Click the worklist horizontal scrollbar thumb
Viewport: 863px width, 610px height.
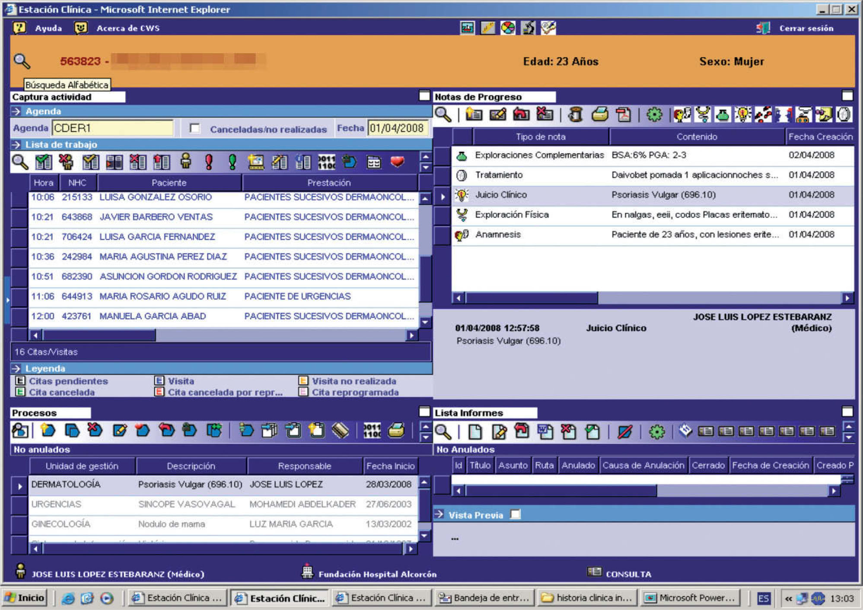pyautogui.click(x=99, y=335)
